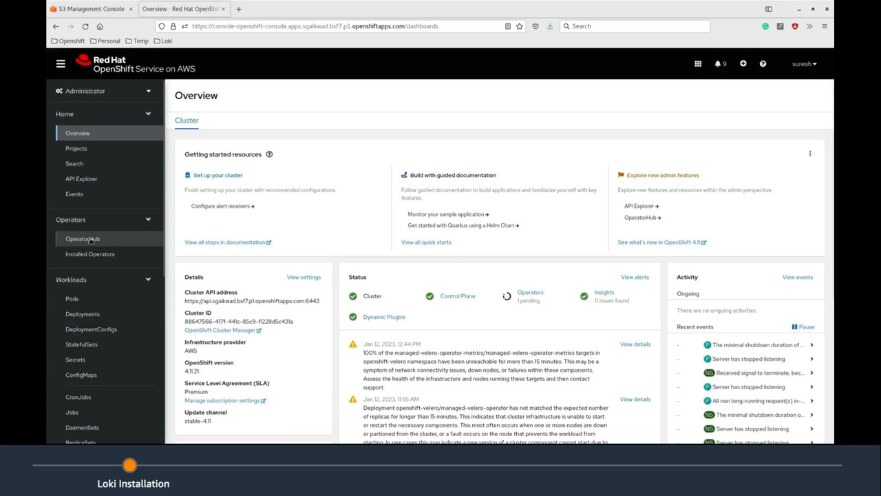Expand the Administrator perspective switcher
This screenshot has height=496, width=881.
point(103,91)
